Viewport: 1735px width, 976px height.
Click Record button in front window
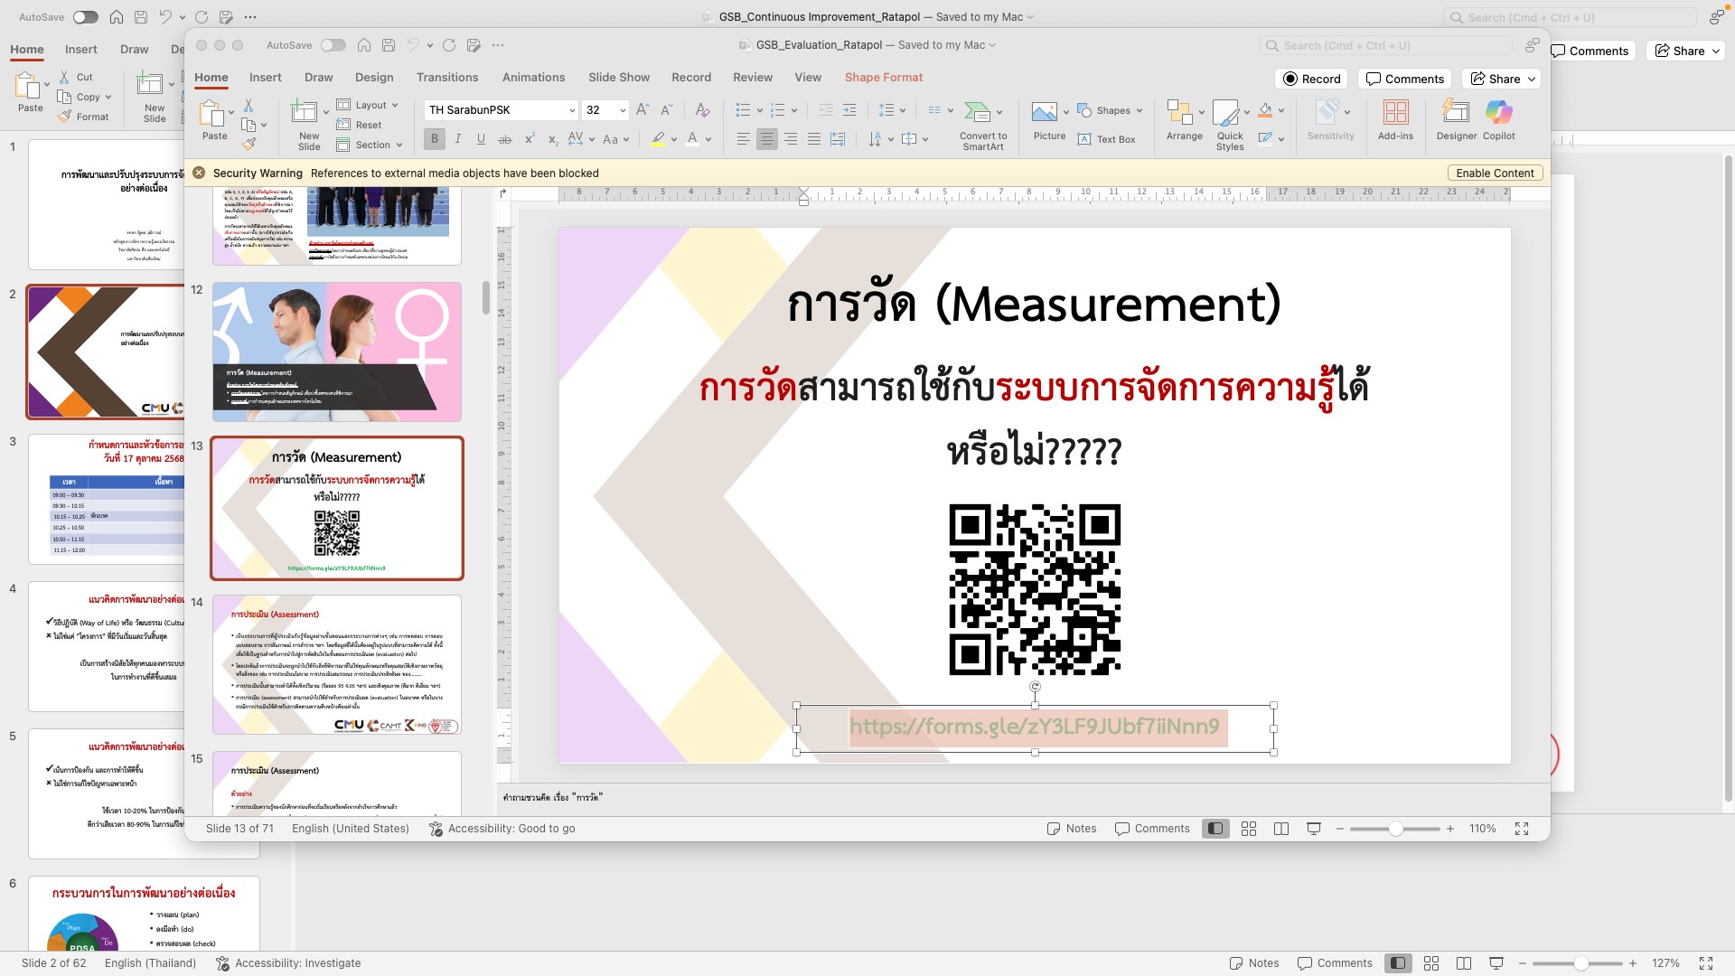1312,79
